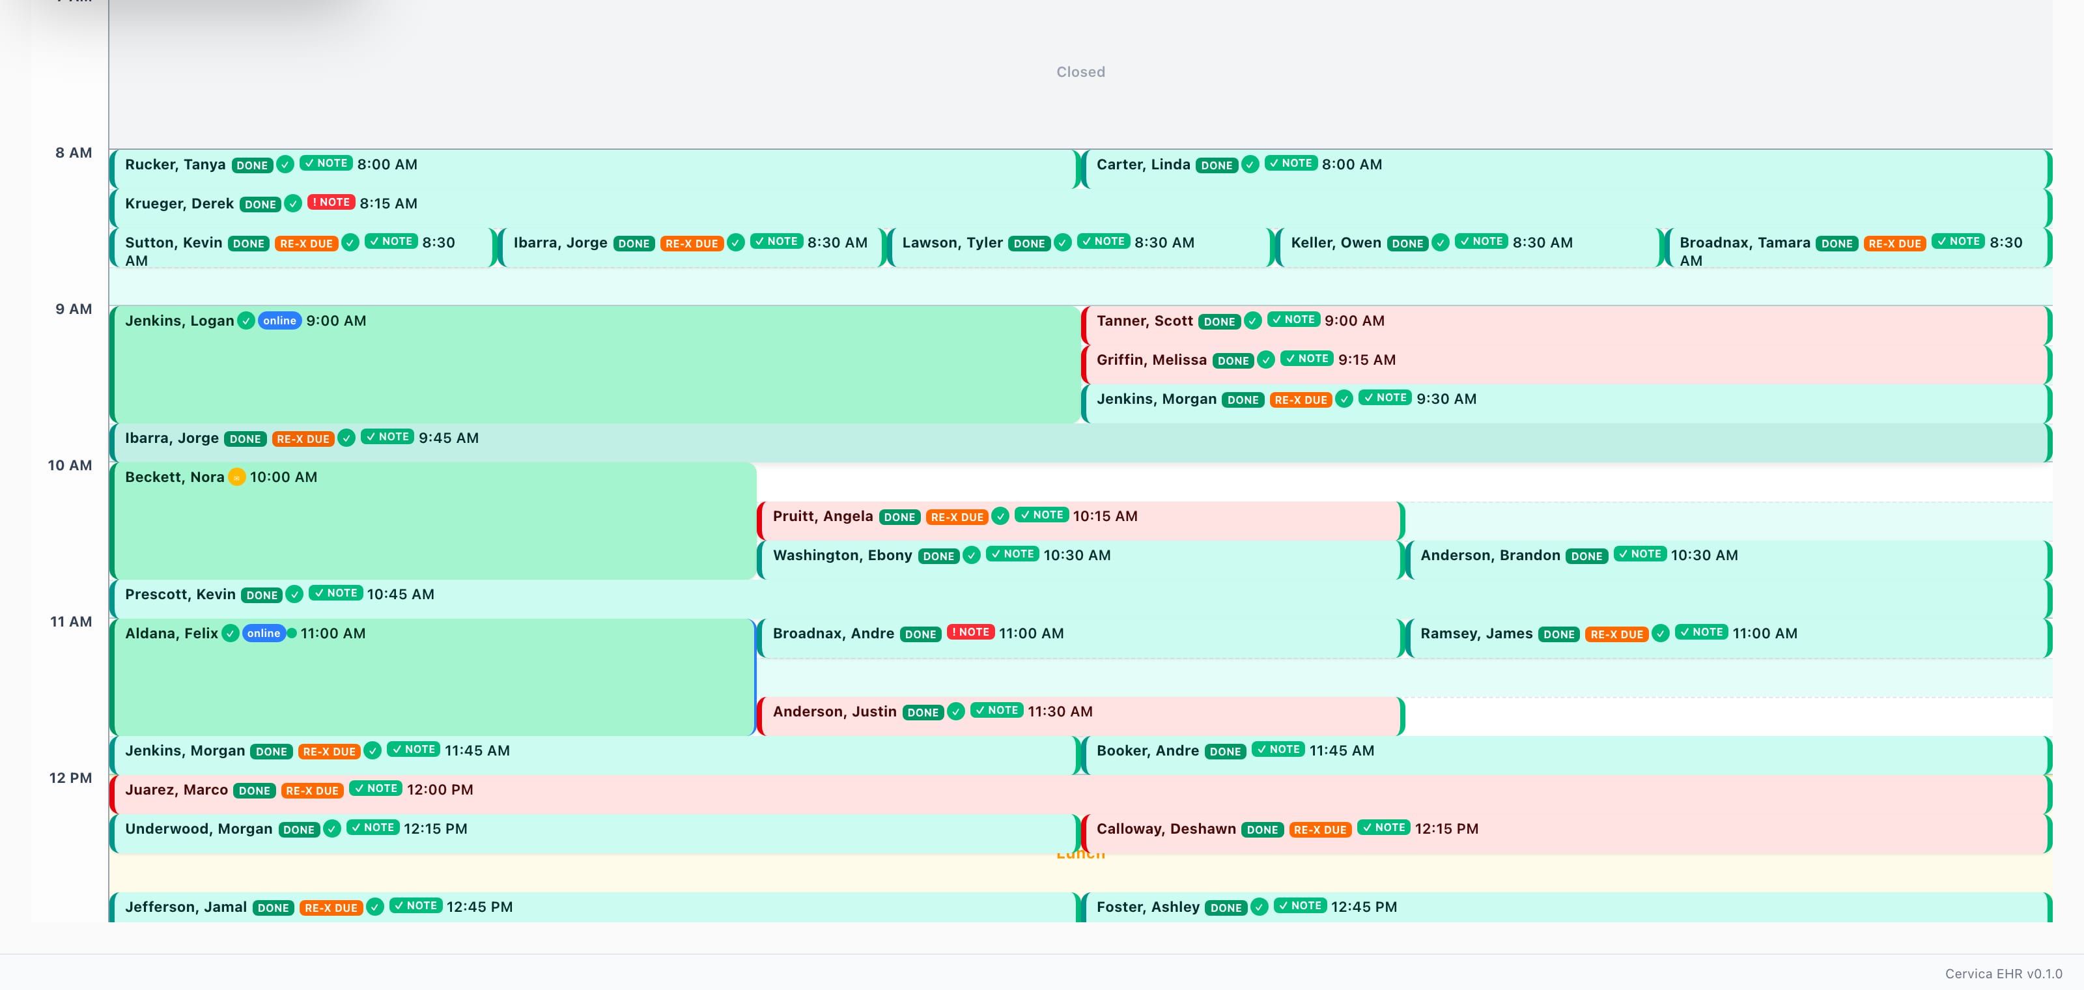Click check icon next to Aldana, Felix
Image resolution: width=2084 pixels, height=990 pixels.
pyautogui.click(x=231, y=633)
